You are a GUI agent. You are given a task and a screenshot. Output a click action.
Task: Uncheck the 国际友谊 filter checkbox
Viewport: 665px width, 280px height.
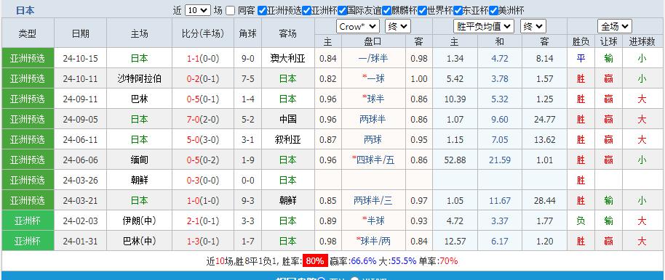tap(342, 11)
